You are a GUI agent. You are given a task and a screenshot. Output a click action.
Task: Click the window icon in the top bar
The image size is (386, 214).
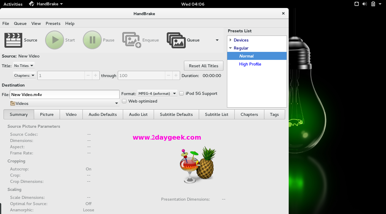[x=357, y=4]
